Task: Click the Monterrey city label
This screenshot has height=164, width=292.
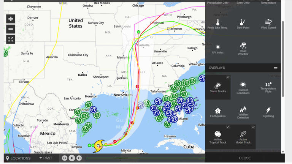Action: tap(61, 124)
